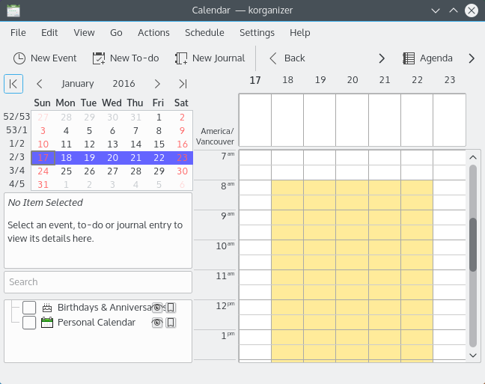Go to next month in mini calendar

click(x=157, y=84)
